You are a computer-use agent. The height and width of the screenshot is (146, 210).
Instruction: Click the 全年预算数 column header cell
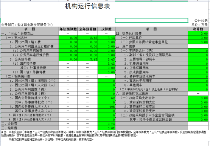87,29
